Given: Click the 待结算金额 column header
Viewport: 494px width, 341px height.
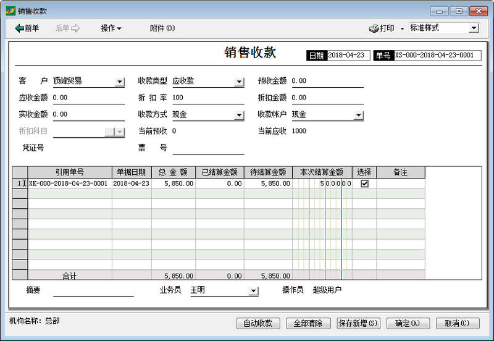Looking at the screenshot, I should 268,172.
